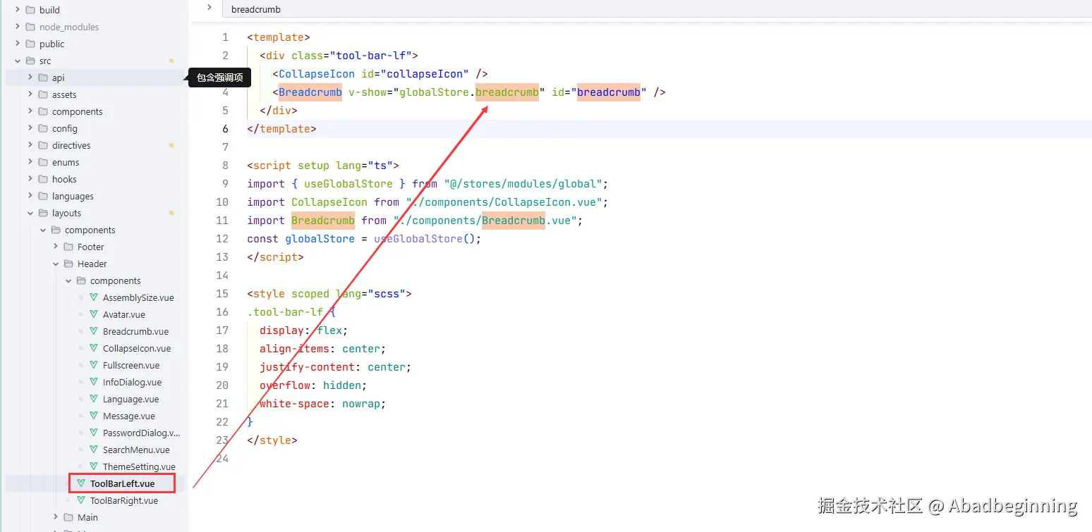Open the ToolBarRight.vue file
The image size is (1092, 532).
click(x=123, y=500)
